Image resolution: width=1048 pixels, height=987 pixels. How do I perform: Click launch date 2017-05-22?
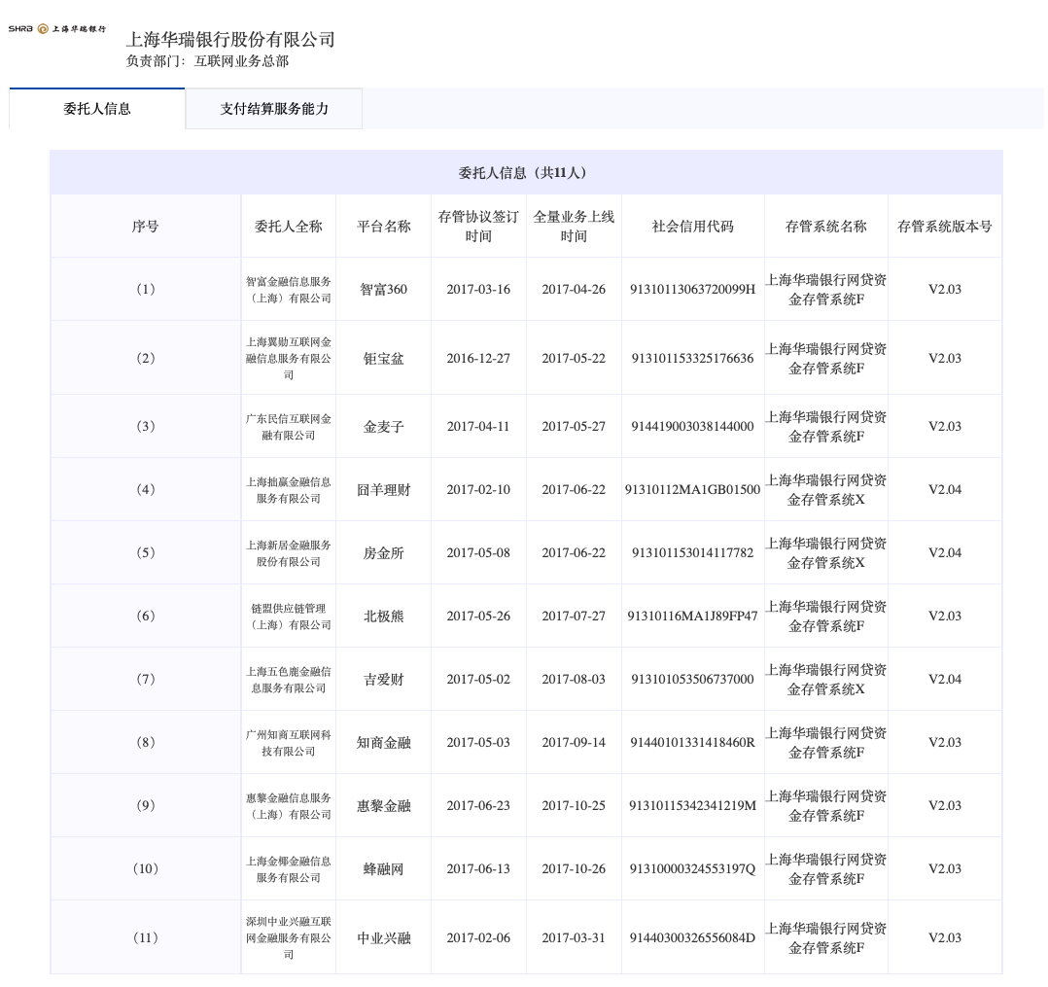(x=574, y=359)
